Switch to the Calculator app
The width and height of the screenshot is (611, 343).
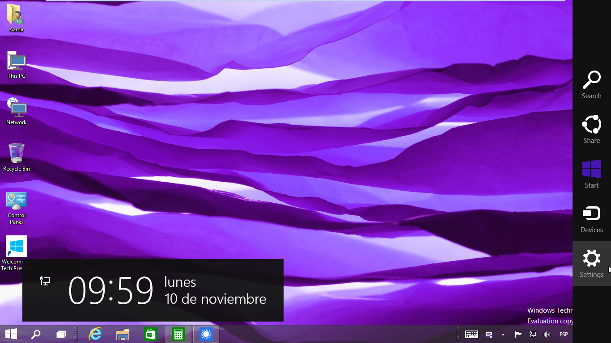[178, 334]
